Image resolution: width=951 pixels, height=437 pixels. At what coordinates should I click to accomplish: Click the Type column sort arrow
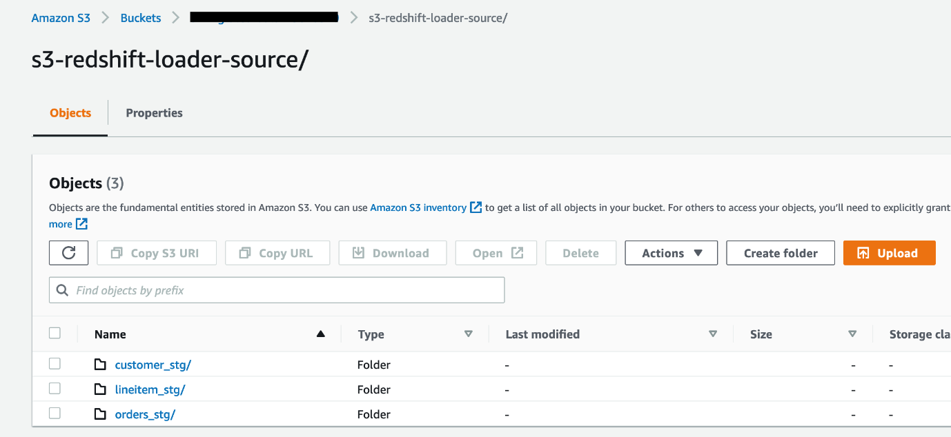click(x=469, y=334)
